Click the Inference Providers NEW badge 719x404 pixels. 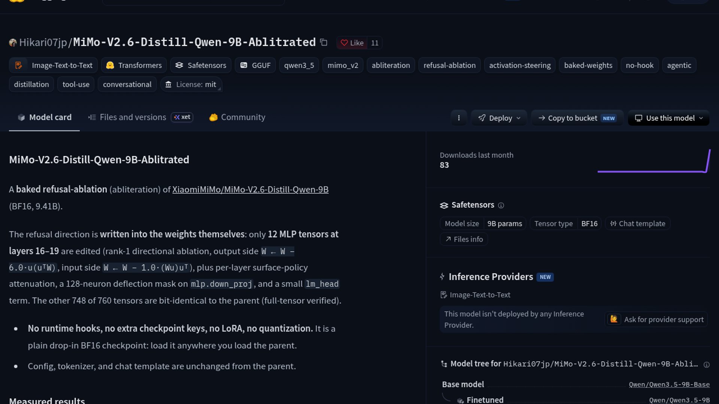click(545, 277)
